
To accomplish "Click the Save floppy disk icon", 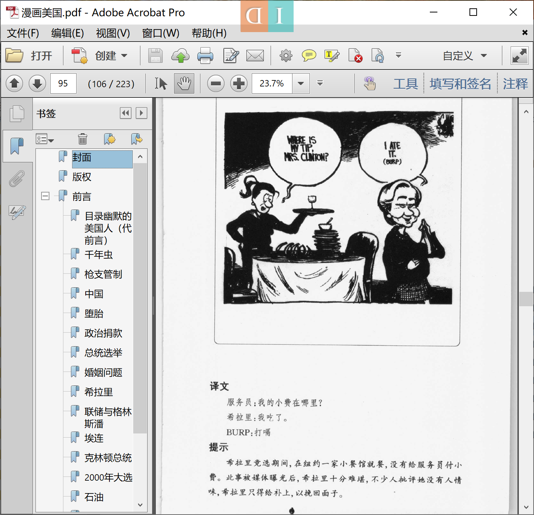I will tap(155, 56).
